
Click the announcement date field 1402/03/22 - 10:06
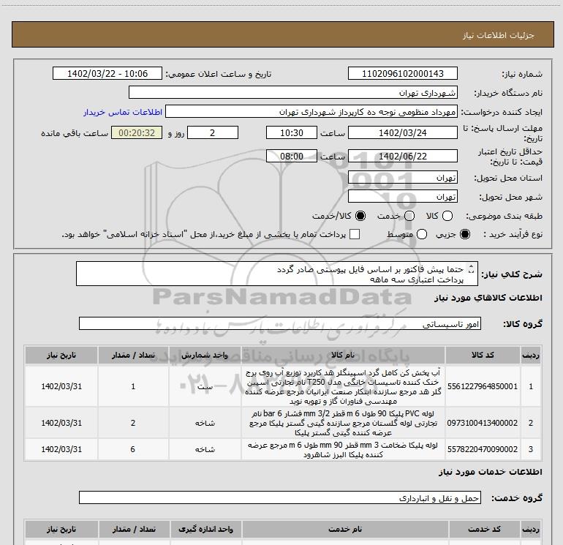coord(107,73)
